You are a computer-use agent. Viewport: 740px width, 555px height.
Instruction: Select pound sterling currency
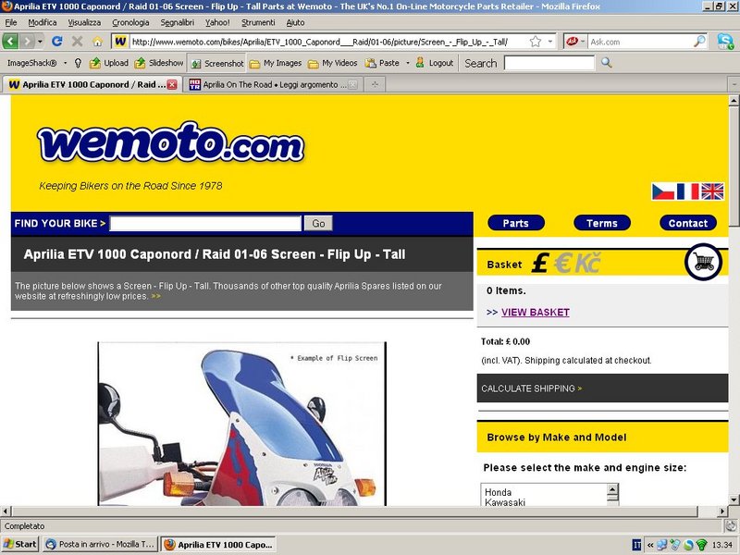(540, 263)
